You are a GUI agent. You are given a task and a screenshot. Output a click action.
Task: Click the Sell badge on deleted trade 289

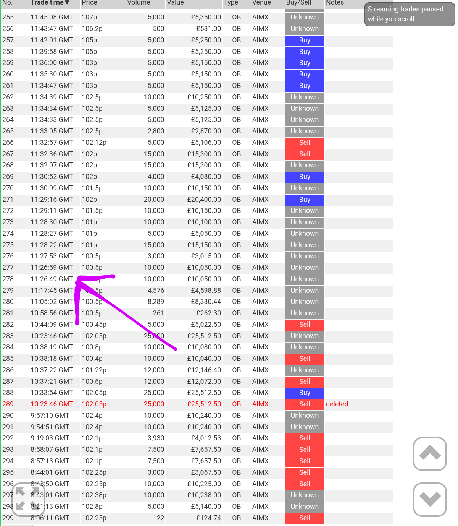305,404
